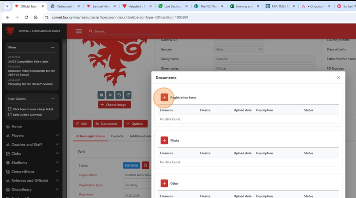Add an Other document
The width and height of the screenshot is (356, 198).
click(x=164, y=183)
